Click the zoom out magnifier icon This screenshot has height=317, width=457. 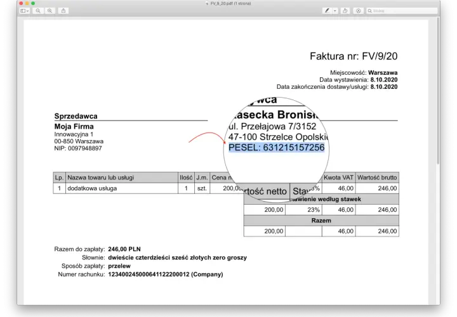(38, 11)
